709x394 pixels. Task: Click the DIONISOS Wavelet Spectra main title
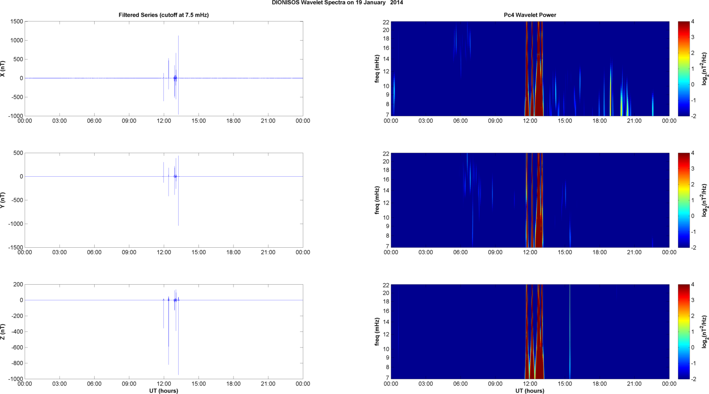tap(337, 3)
